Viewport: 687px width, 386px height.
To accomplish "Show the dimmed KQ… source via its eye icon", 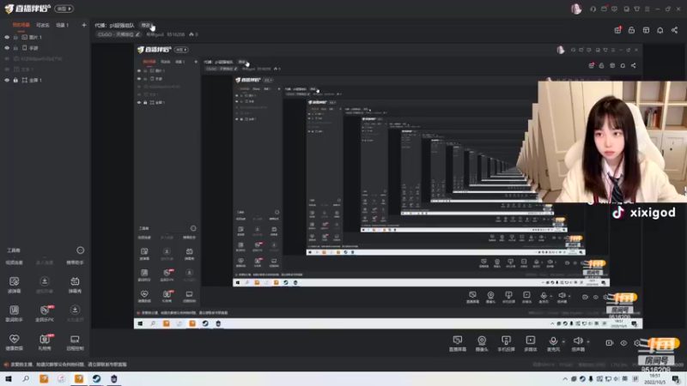I will pyautogui.click(x=7, y=58).
